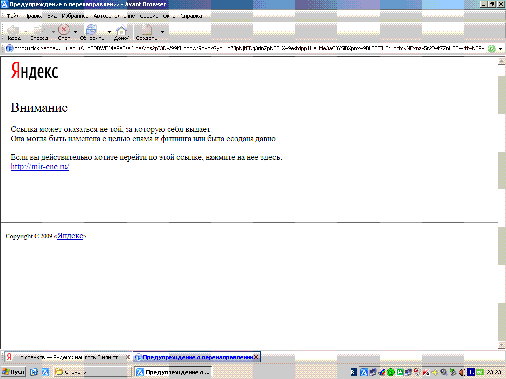Click the 23:23 system clock
506x379 pixels.
point(494,372)
